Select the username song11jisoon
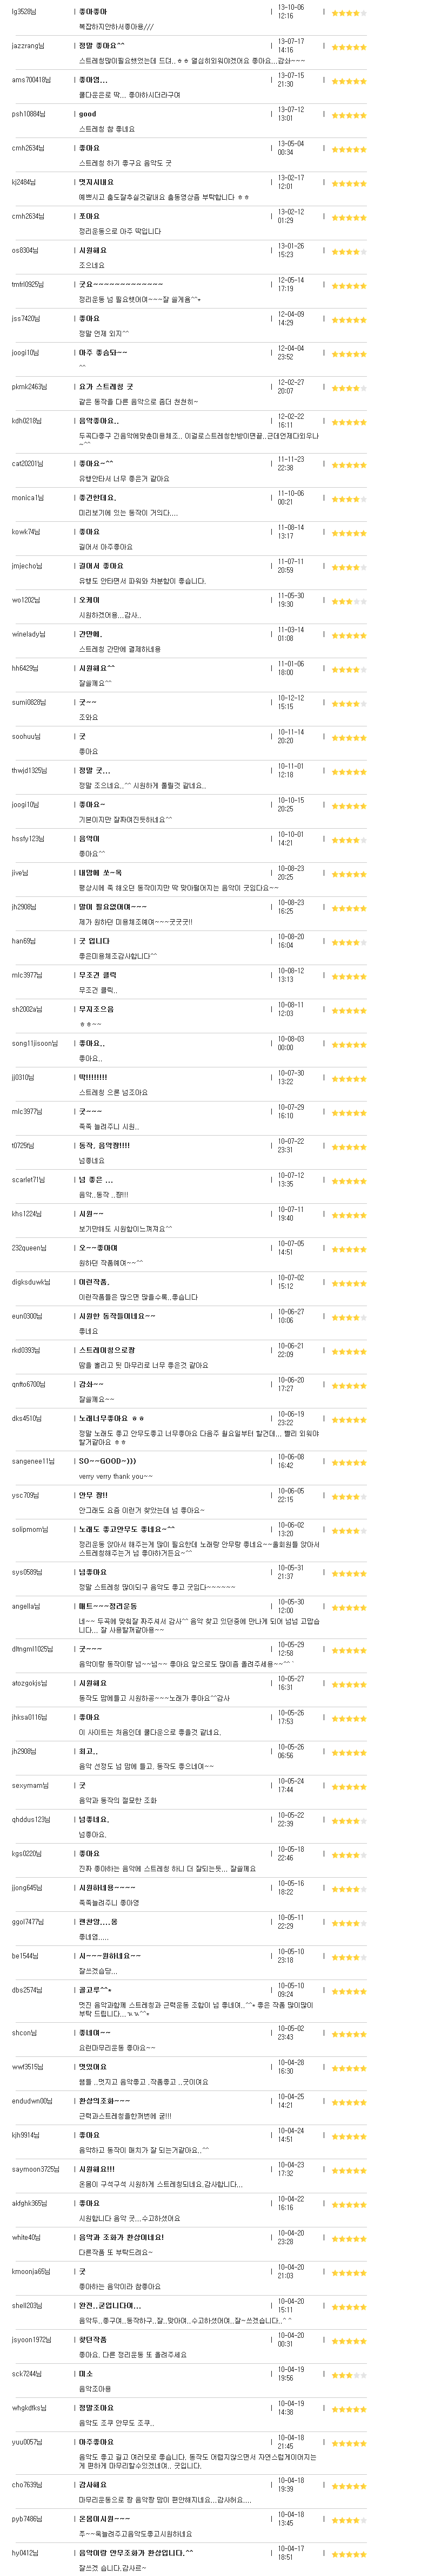 coord(35,1044)
